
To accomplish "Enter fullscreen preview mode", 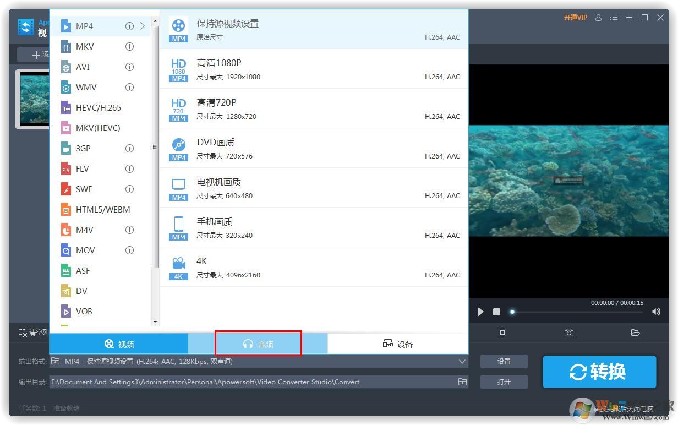I will click(x=502, y=333).
